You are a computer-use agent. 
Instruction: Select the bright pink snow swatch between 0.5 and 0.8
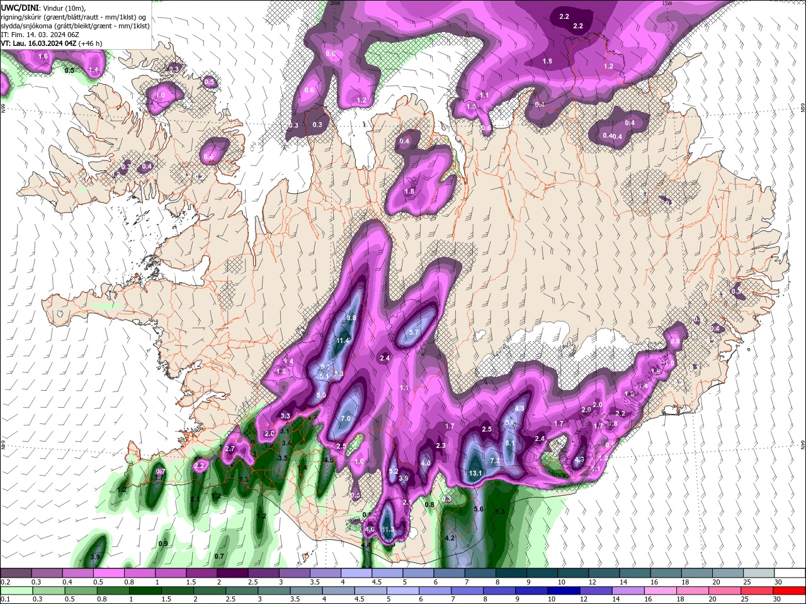108,573
